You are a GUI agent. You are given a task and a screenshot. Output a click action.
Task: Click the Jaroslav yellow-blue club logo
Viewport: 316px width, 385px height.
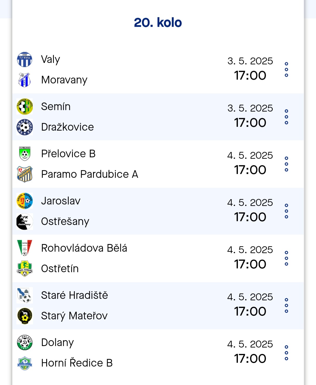[x=25, y=201]
